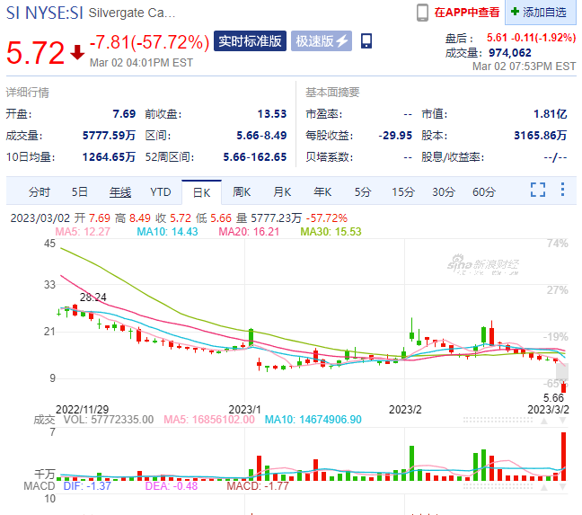582x515 pixels.
Task: Select the 60分 chart tab
Action: 484,192
